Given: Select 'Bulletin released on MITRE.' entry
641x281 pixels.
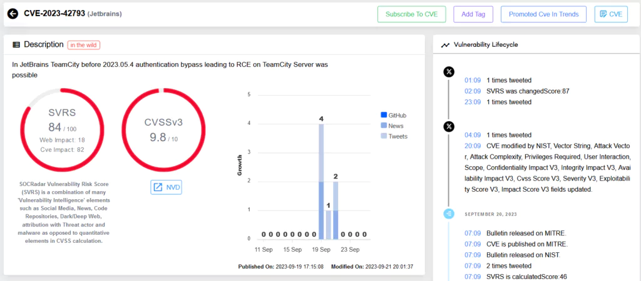Looking at the screenshot, I should (526, 234).
